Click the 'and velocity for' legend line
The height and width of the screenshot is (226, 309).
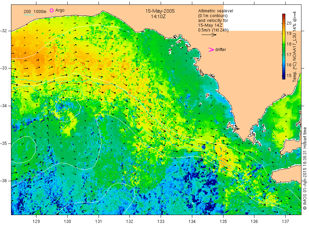point(213,21)
